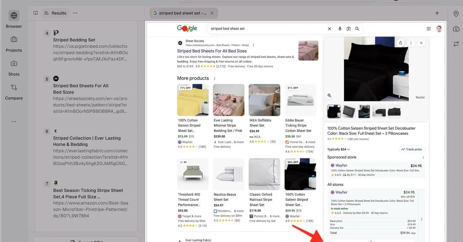The image size is (463, 242).
Task: Open Striped Bed Sheets For All Bed Sizes link
Action: tap(212, 51)
